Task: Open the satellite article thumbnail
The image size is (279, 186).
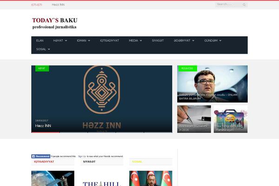Action: click(x=53, y=179)
